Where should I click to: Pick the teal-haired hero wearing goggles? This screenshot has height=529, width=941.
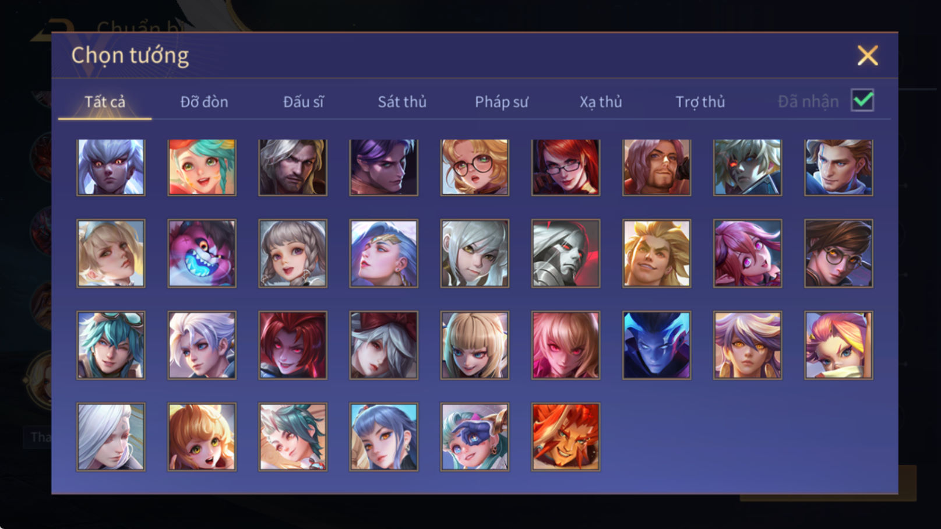pos(111,345)
